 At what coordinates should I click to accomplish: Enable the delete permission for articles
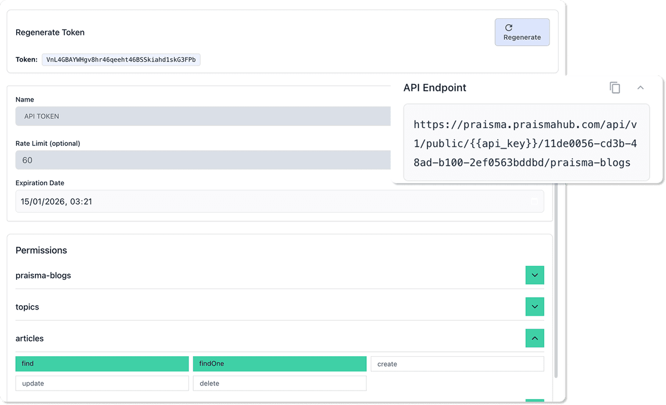pyautogui.click(x=279, y=383)
